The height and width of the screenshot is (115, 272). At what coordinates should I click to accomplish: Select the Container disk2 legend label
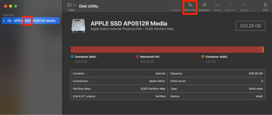[216, 57]
